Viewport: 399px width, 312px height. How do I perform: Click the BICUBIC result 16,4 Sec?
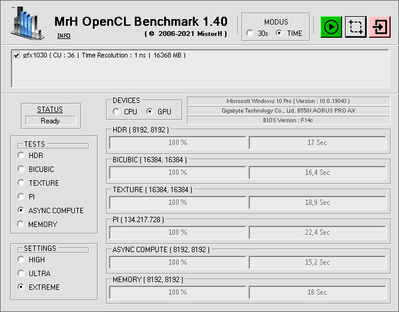click(x=318, y=172)
